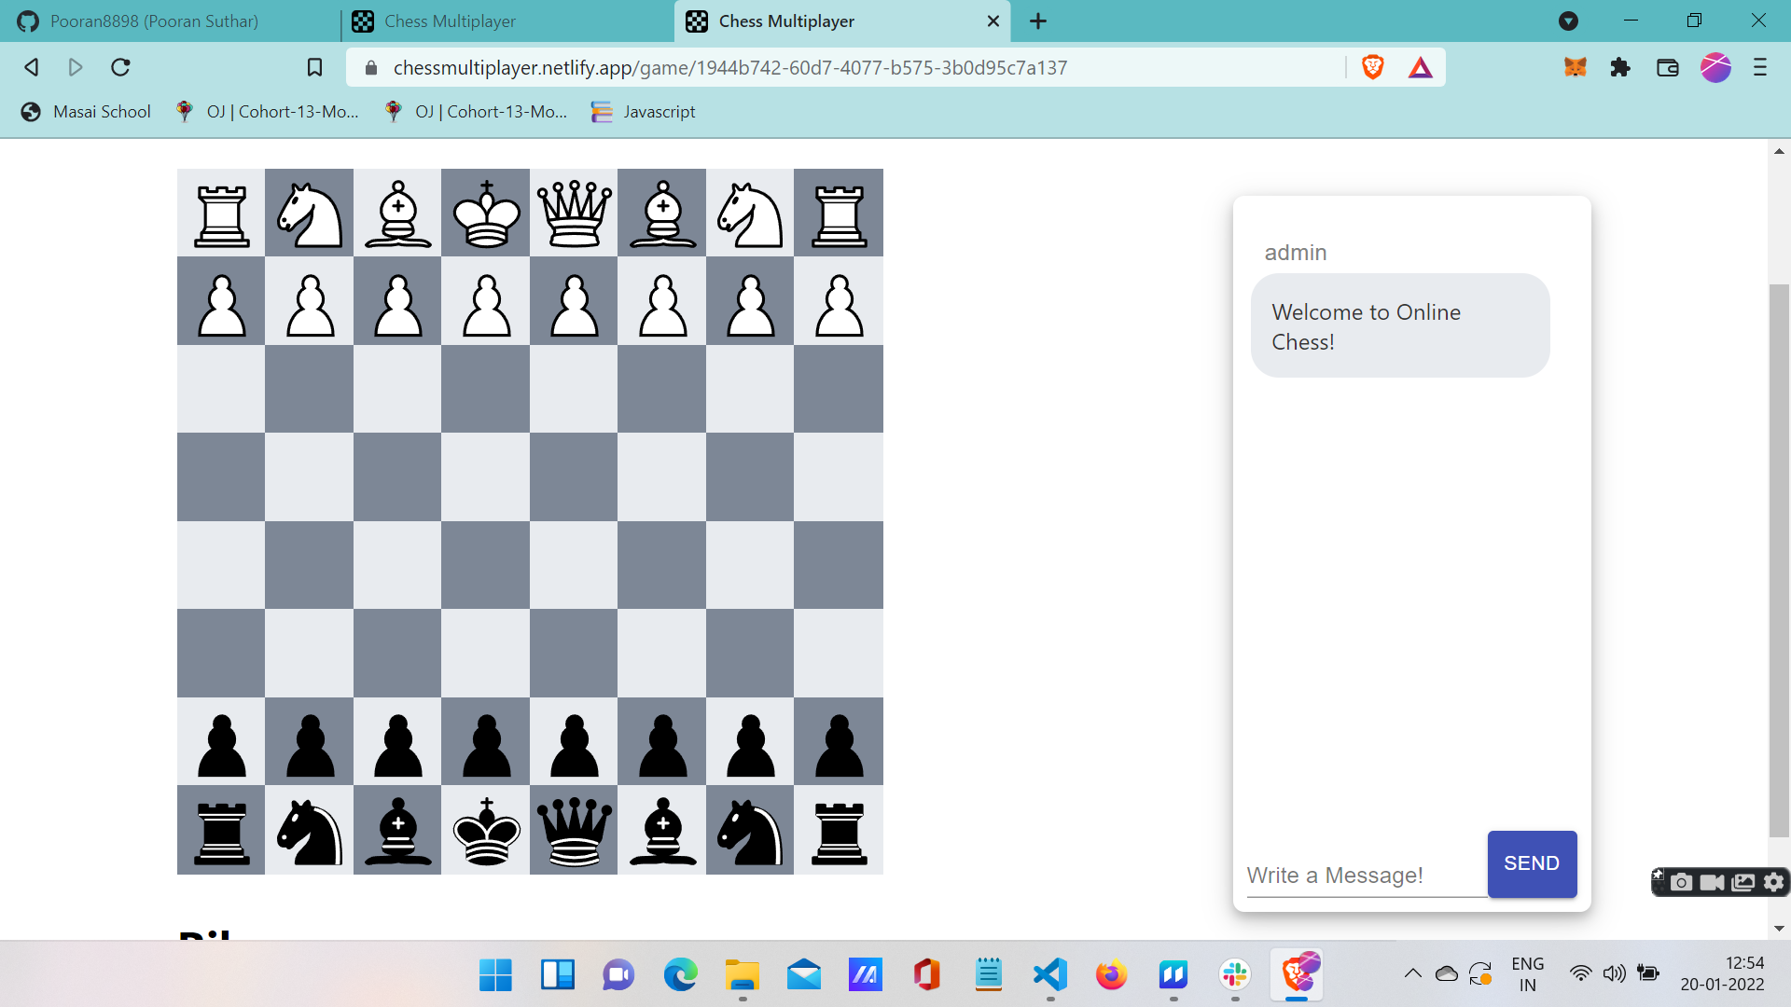
Task: Open Brave Rewards triangle icon
Action: (x=1420, y=67)
